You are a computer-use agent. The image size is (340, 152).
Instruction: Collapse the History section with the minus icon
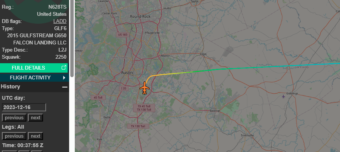point(65,87)
